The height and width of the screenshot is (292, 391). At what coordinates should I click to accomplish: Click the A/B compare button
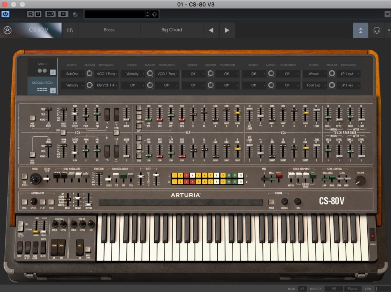click(x=51, y=14)
